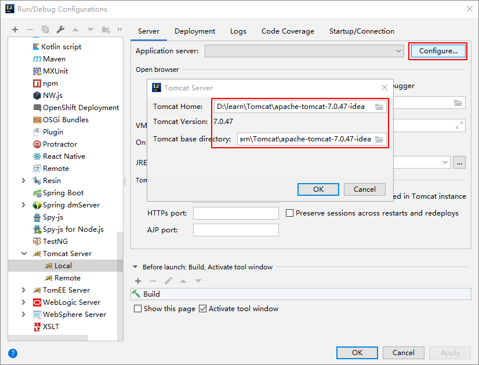Select the Maven configuration type
The width and height of the screenshot is (479, 365).
coord(54,59)
